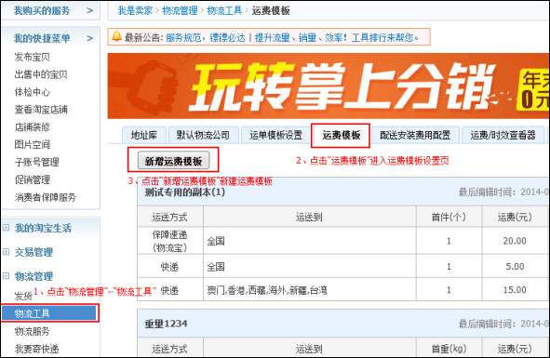Expand 我的快捷菜单 arrow

pyautogui.click(x=89, y=38)
